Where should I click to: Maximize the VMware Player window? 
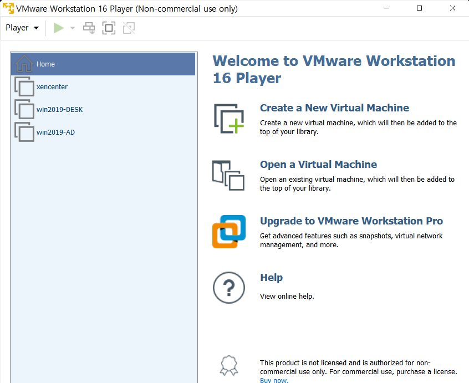point(419,8)
